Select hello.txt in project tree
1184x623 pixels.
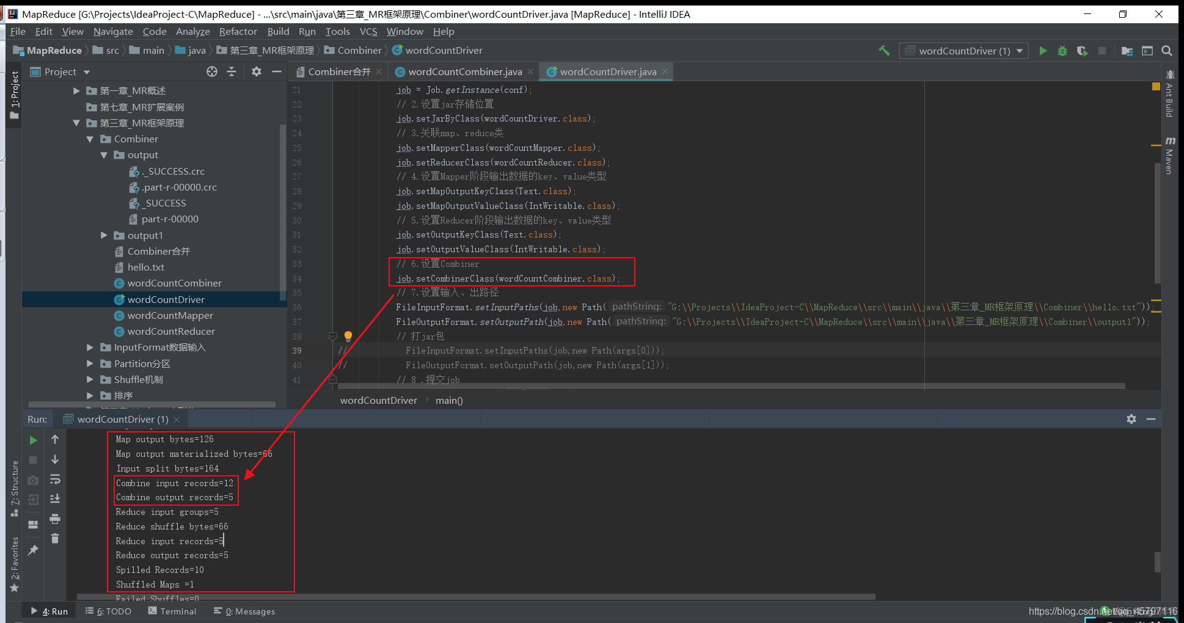(146, 268)
